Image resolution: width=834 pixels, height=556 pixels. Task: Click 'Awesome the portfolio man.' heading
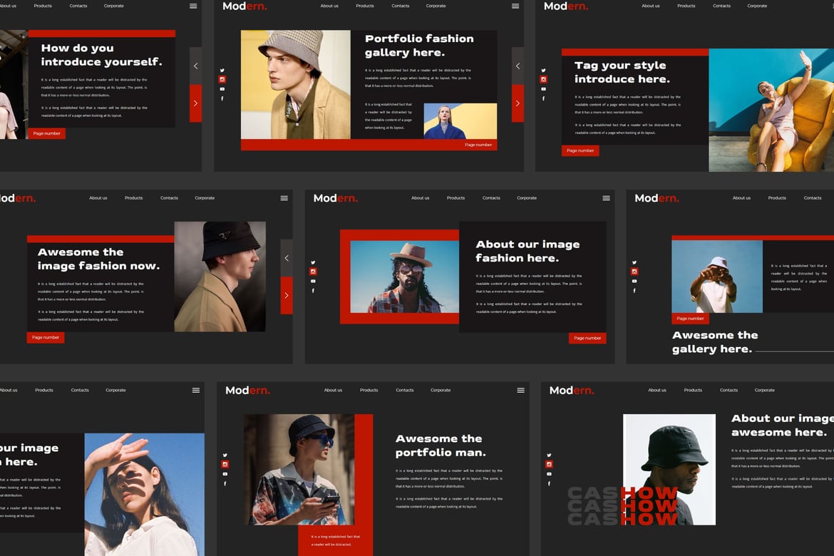(441, 446)
